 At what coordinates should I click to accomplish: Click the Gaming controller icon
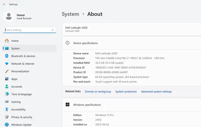tap(7, 102)
